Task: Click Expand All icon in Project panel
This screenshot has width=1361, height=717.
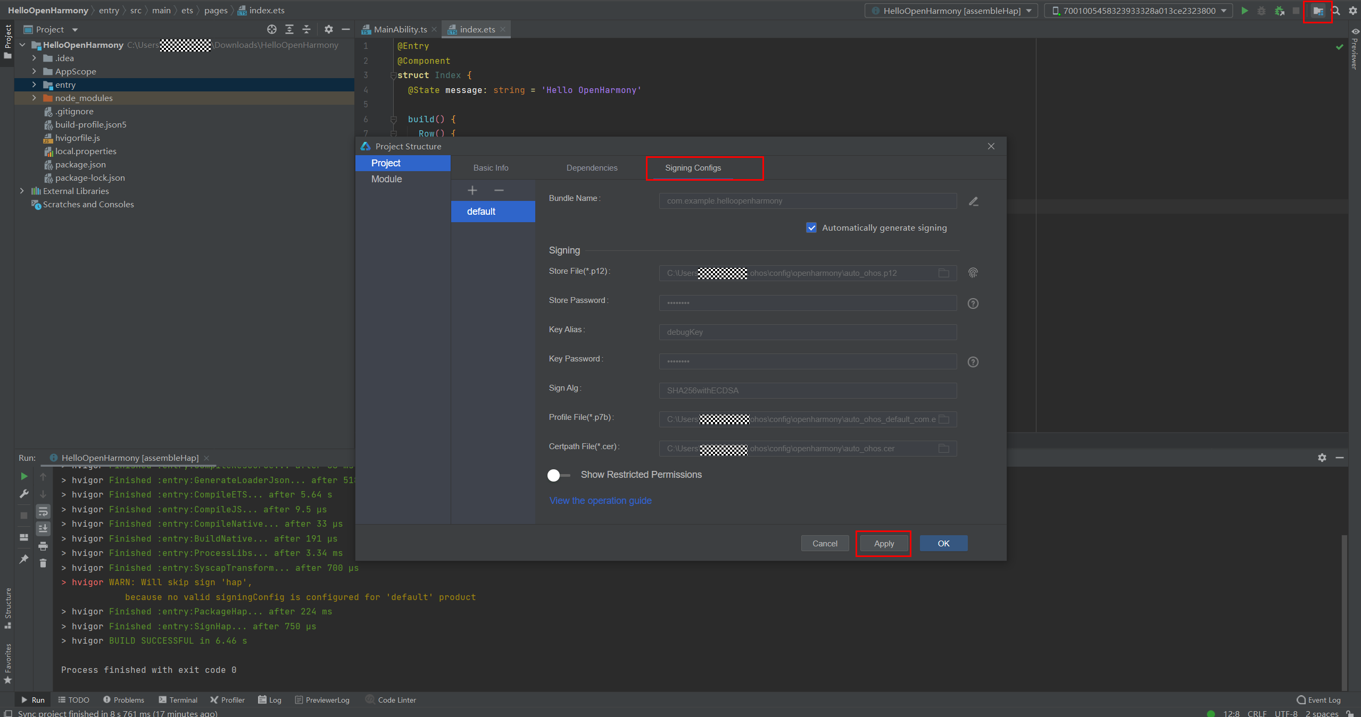Action: click(289, 29)
